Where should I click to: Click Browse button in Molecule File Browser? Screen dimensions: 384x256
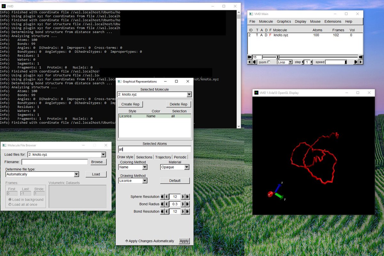point(98,162)
